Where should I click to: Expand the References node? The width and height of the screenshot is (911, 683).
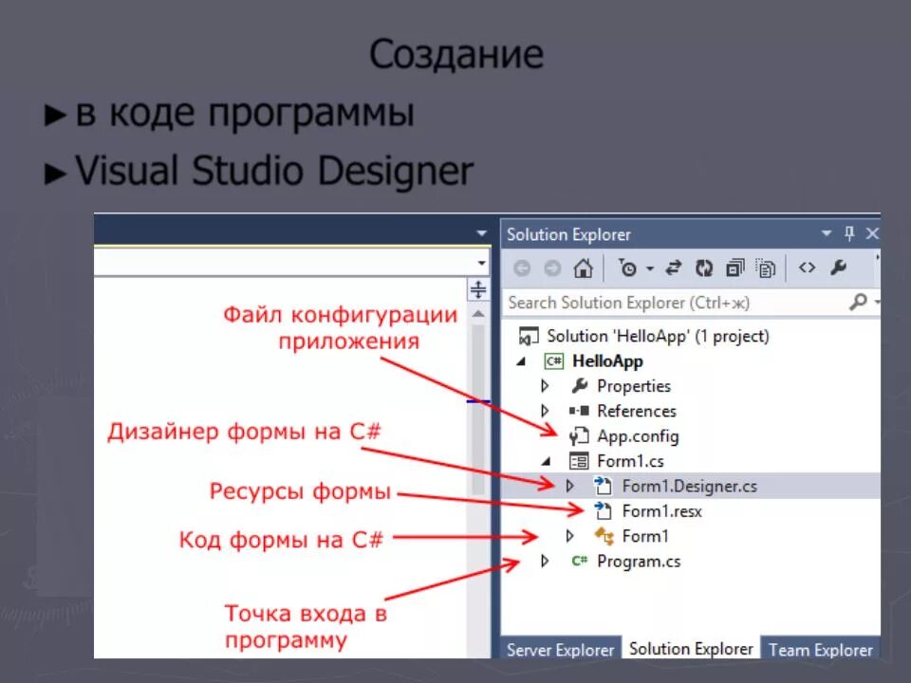point(545,411)
